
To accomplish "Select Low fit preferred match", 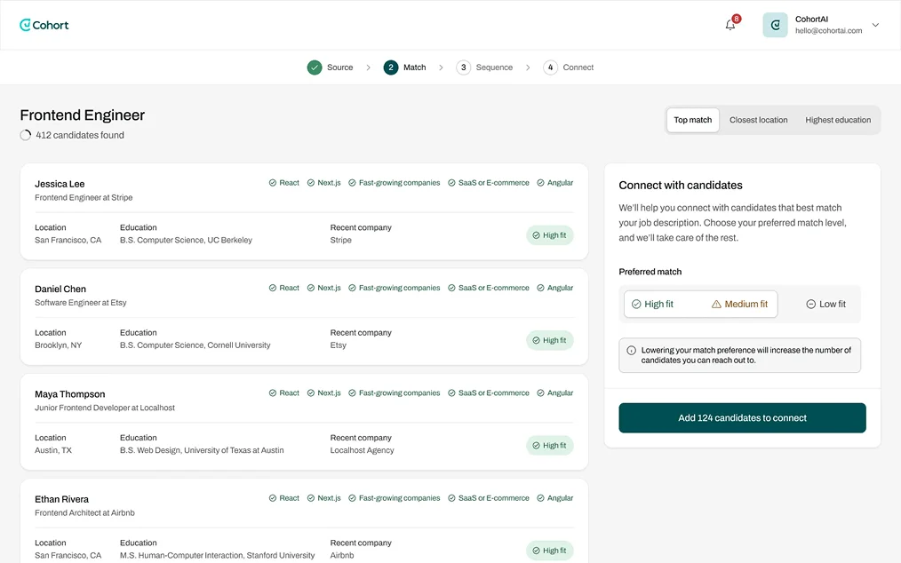I will tap(825, 304).
